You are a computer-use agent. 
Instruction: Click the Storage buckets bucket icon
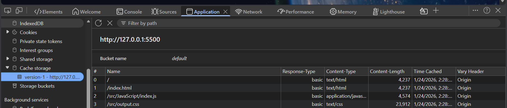15,86
